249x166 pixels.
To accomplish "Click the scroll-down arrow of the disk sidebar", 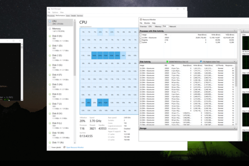I will tap(74, 143).
